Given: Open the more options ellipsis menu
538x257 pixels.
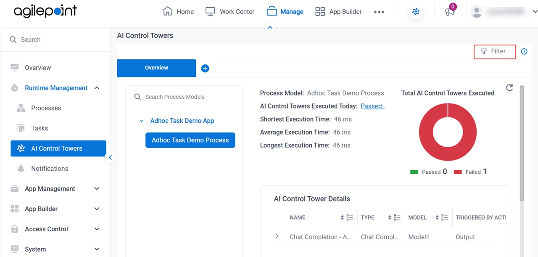Looking at the screenshot, I should point(379,12).
